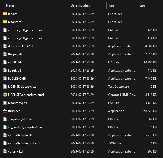Select the icudtl.dat file name
Viewport: 163px width, 158px height.
point(15,62)
